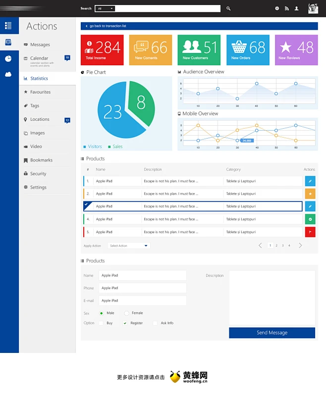Expand the Select Action dropdown

[x=129, y=246]
